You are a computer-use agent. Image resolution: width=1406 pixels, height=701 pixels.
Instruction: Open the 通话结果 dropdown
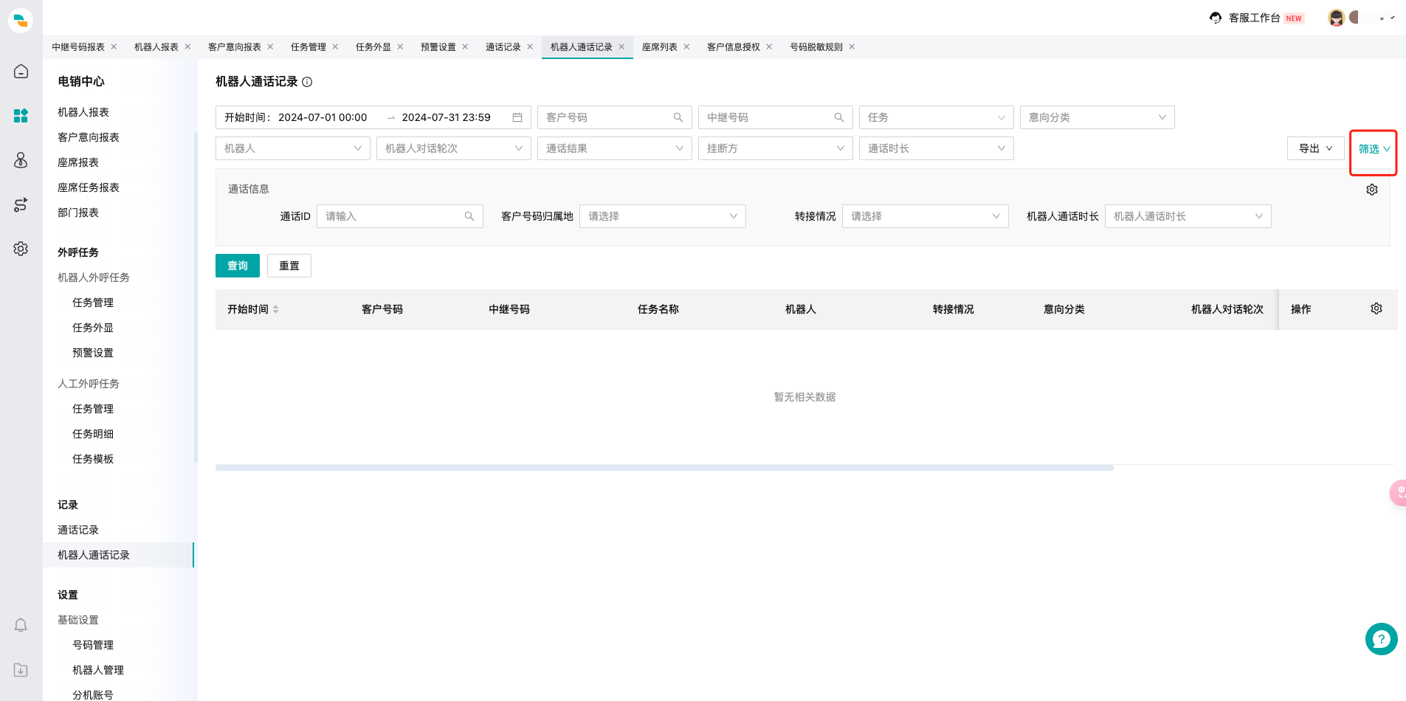(615, 148)
